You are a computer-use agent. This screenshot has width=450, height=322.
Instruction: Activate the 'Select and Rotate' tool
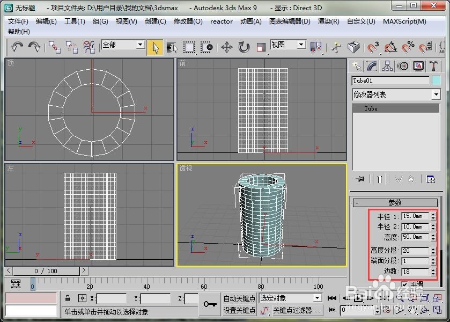(x=243, y=47)
